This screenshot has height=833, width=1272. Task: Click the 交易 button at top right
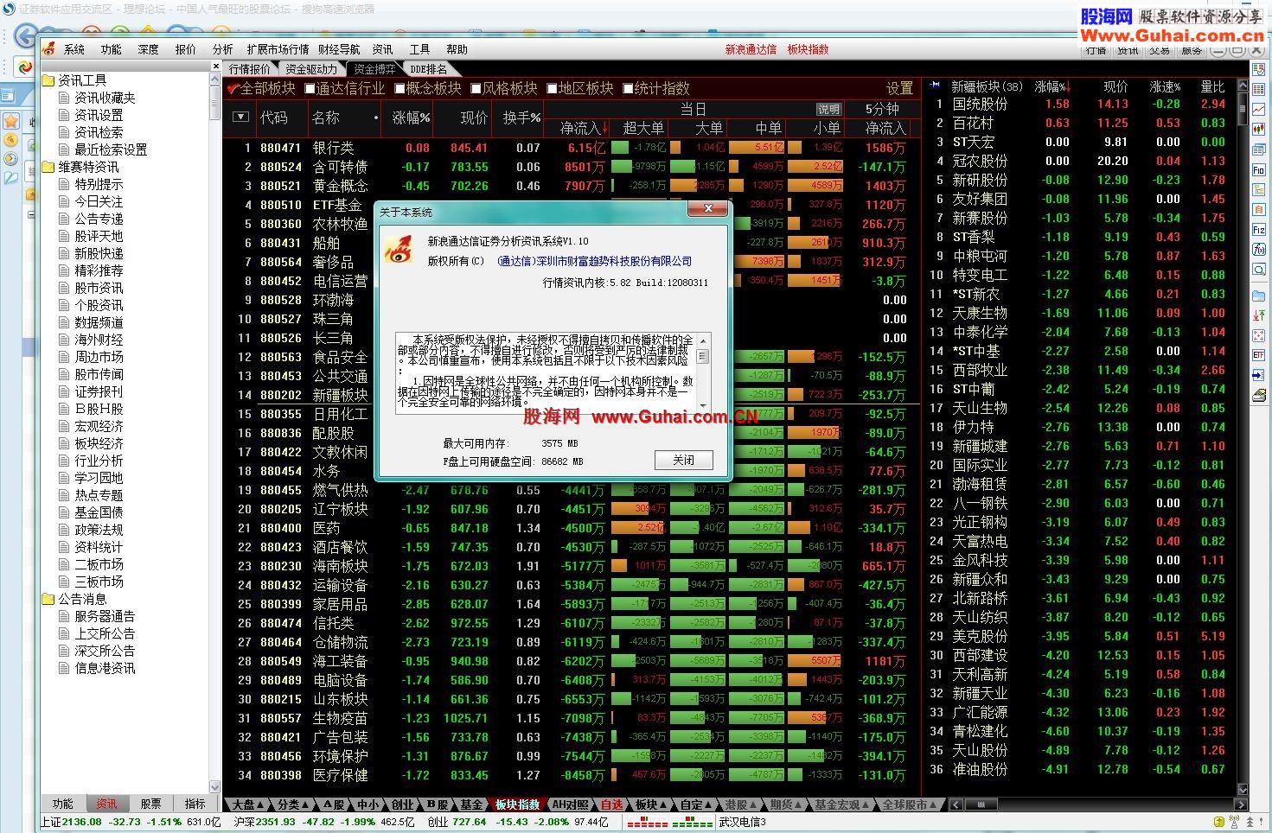click(1160, 50)
